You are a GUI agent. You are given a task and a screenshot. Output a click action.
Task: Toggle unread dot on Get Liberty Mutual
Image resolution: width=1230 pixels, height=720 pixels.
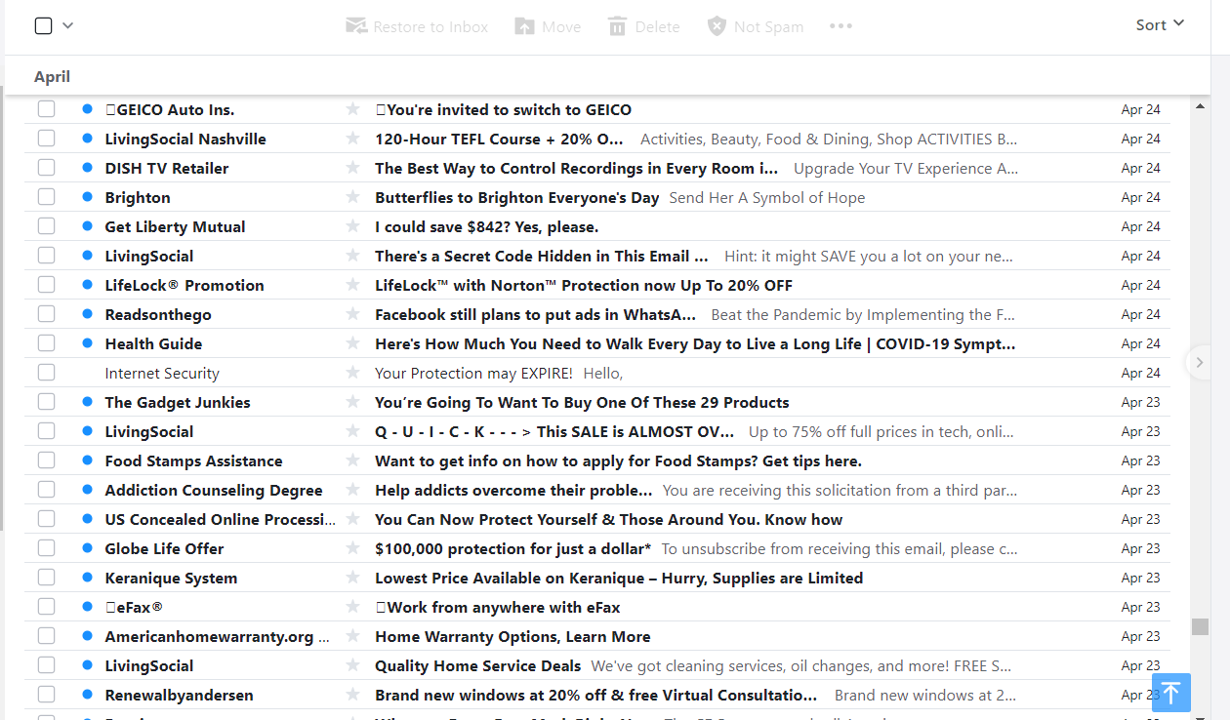pos(87,226)
